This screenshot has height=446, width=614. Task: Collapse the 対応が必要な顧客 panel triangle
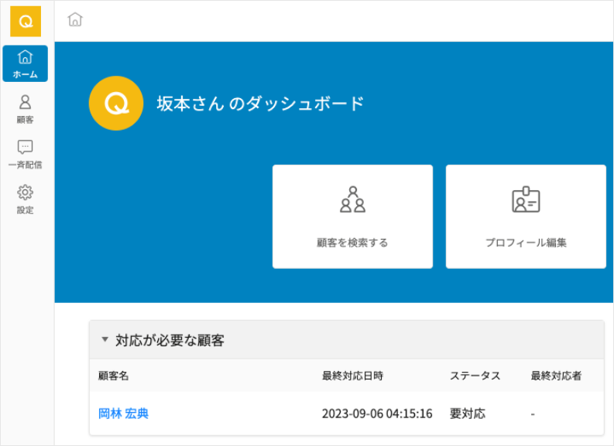click(105, 339)
